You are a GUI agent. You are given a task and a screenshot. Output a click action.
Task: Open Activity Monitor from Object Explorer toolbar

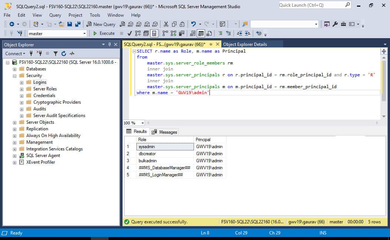(x=72, y=53)
